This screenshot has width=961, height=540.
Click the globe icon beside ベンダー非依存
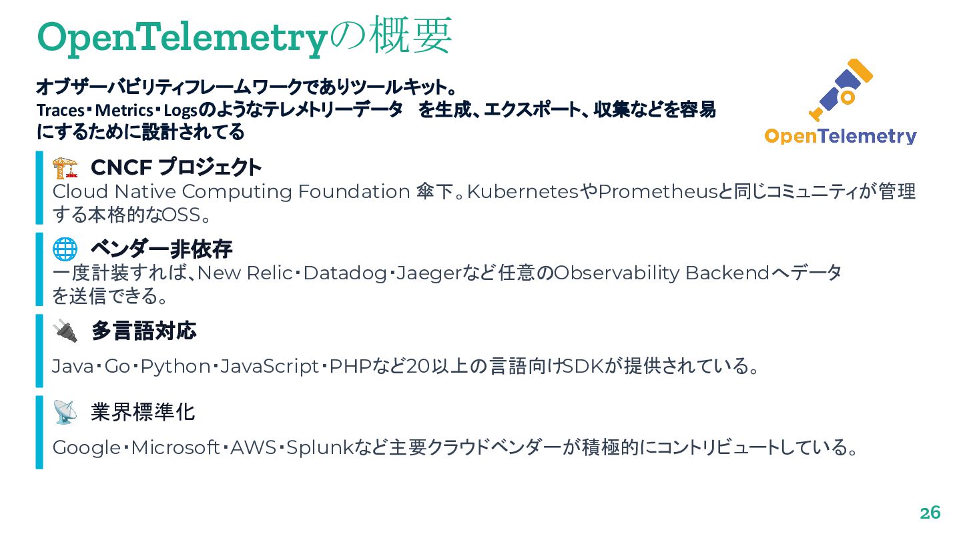point(65,249)
